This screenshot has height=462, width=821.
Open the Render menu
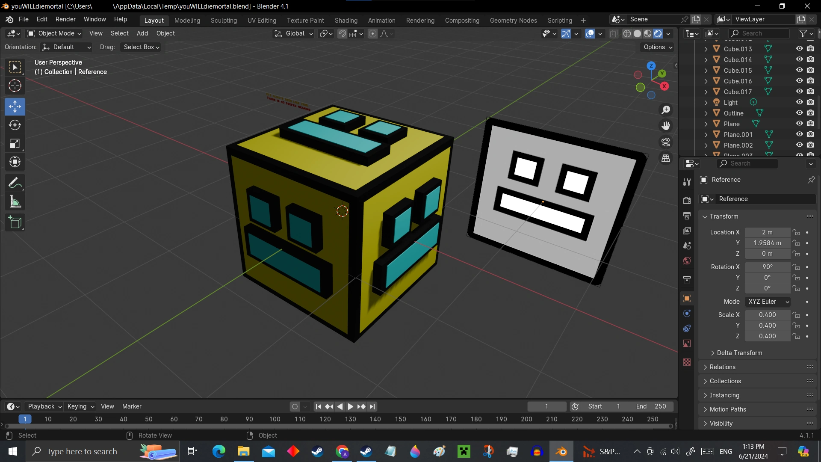(x=65, y=19)
